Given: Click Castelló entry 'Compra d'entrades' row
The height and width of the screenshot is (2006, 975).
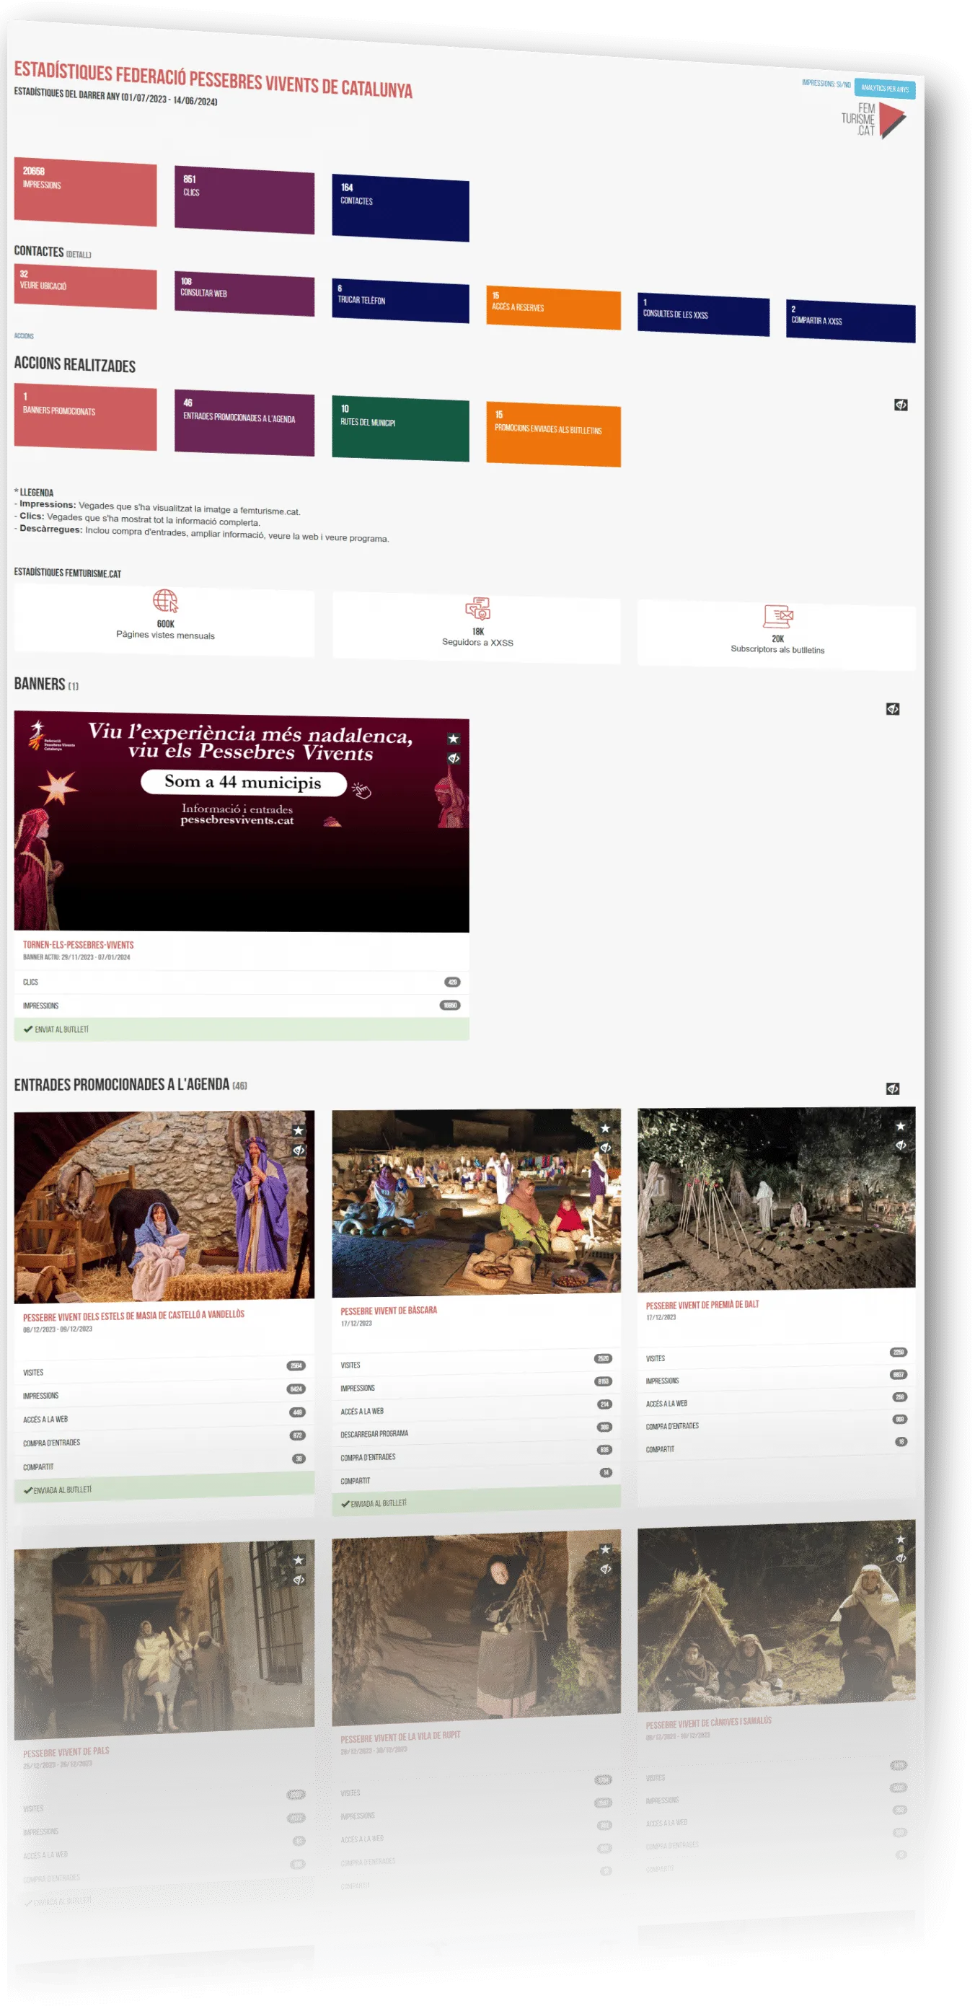Looking at the screenshot, I should pos(164,1440).
